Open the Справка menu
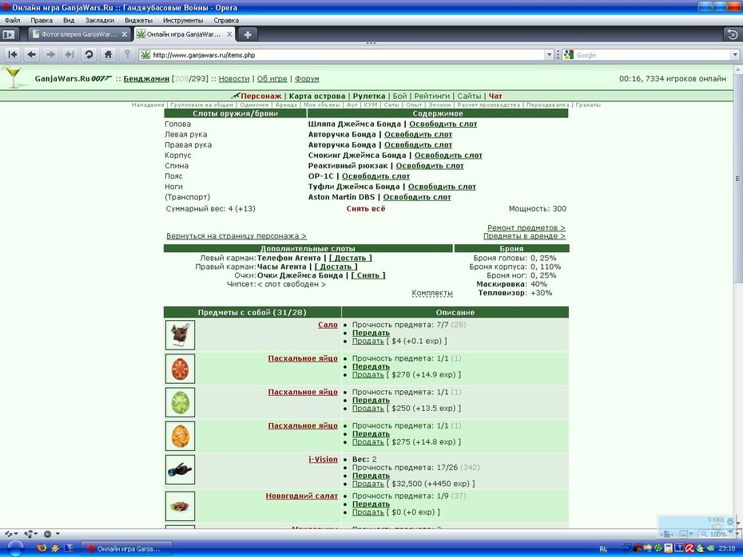 click(x=226, y=21)
